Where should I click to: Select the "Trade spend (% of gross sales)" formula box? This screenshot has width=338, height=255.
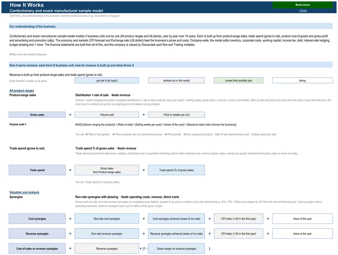click(x=176, y=170)
